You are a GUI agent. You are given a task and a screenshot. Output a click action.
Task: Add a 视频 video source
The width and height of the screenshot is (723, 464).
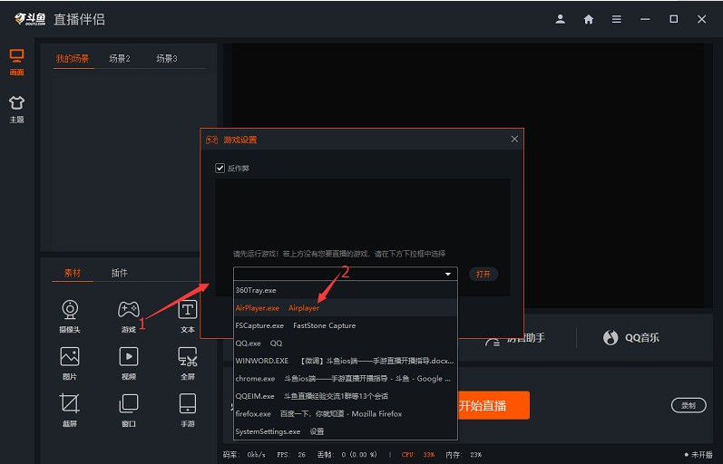pos(129,358)
